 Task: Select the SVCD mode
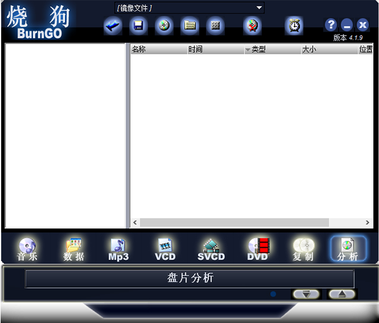click(211, 250)
